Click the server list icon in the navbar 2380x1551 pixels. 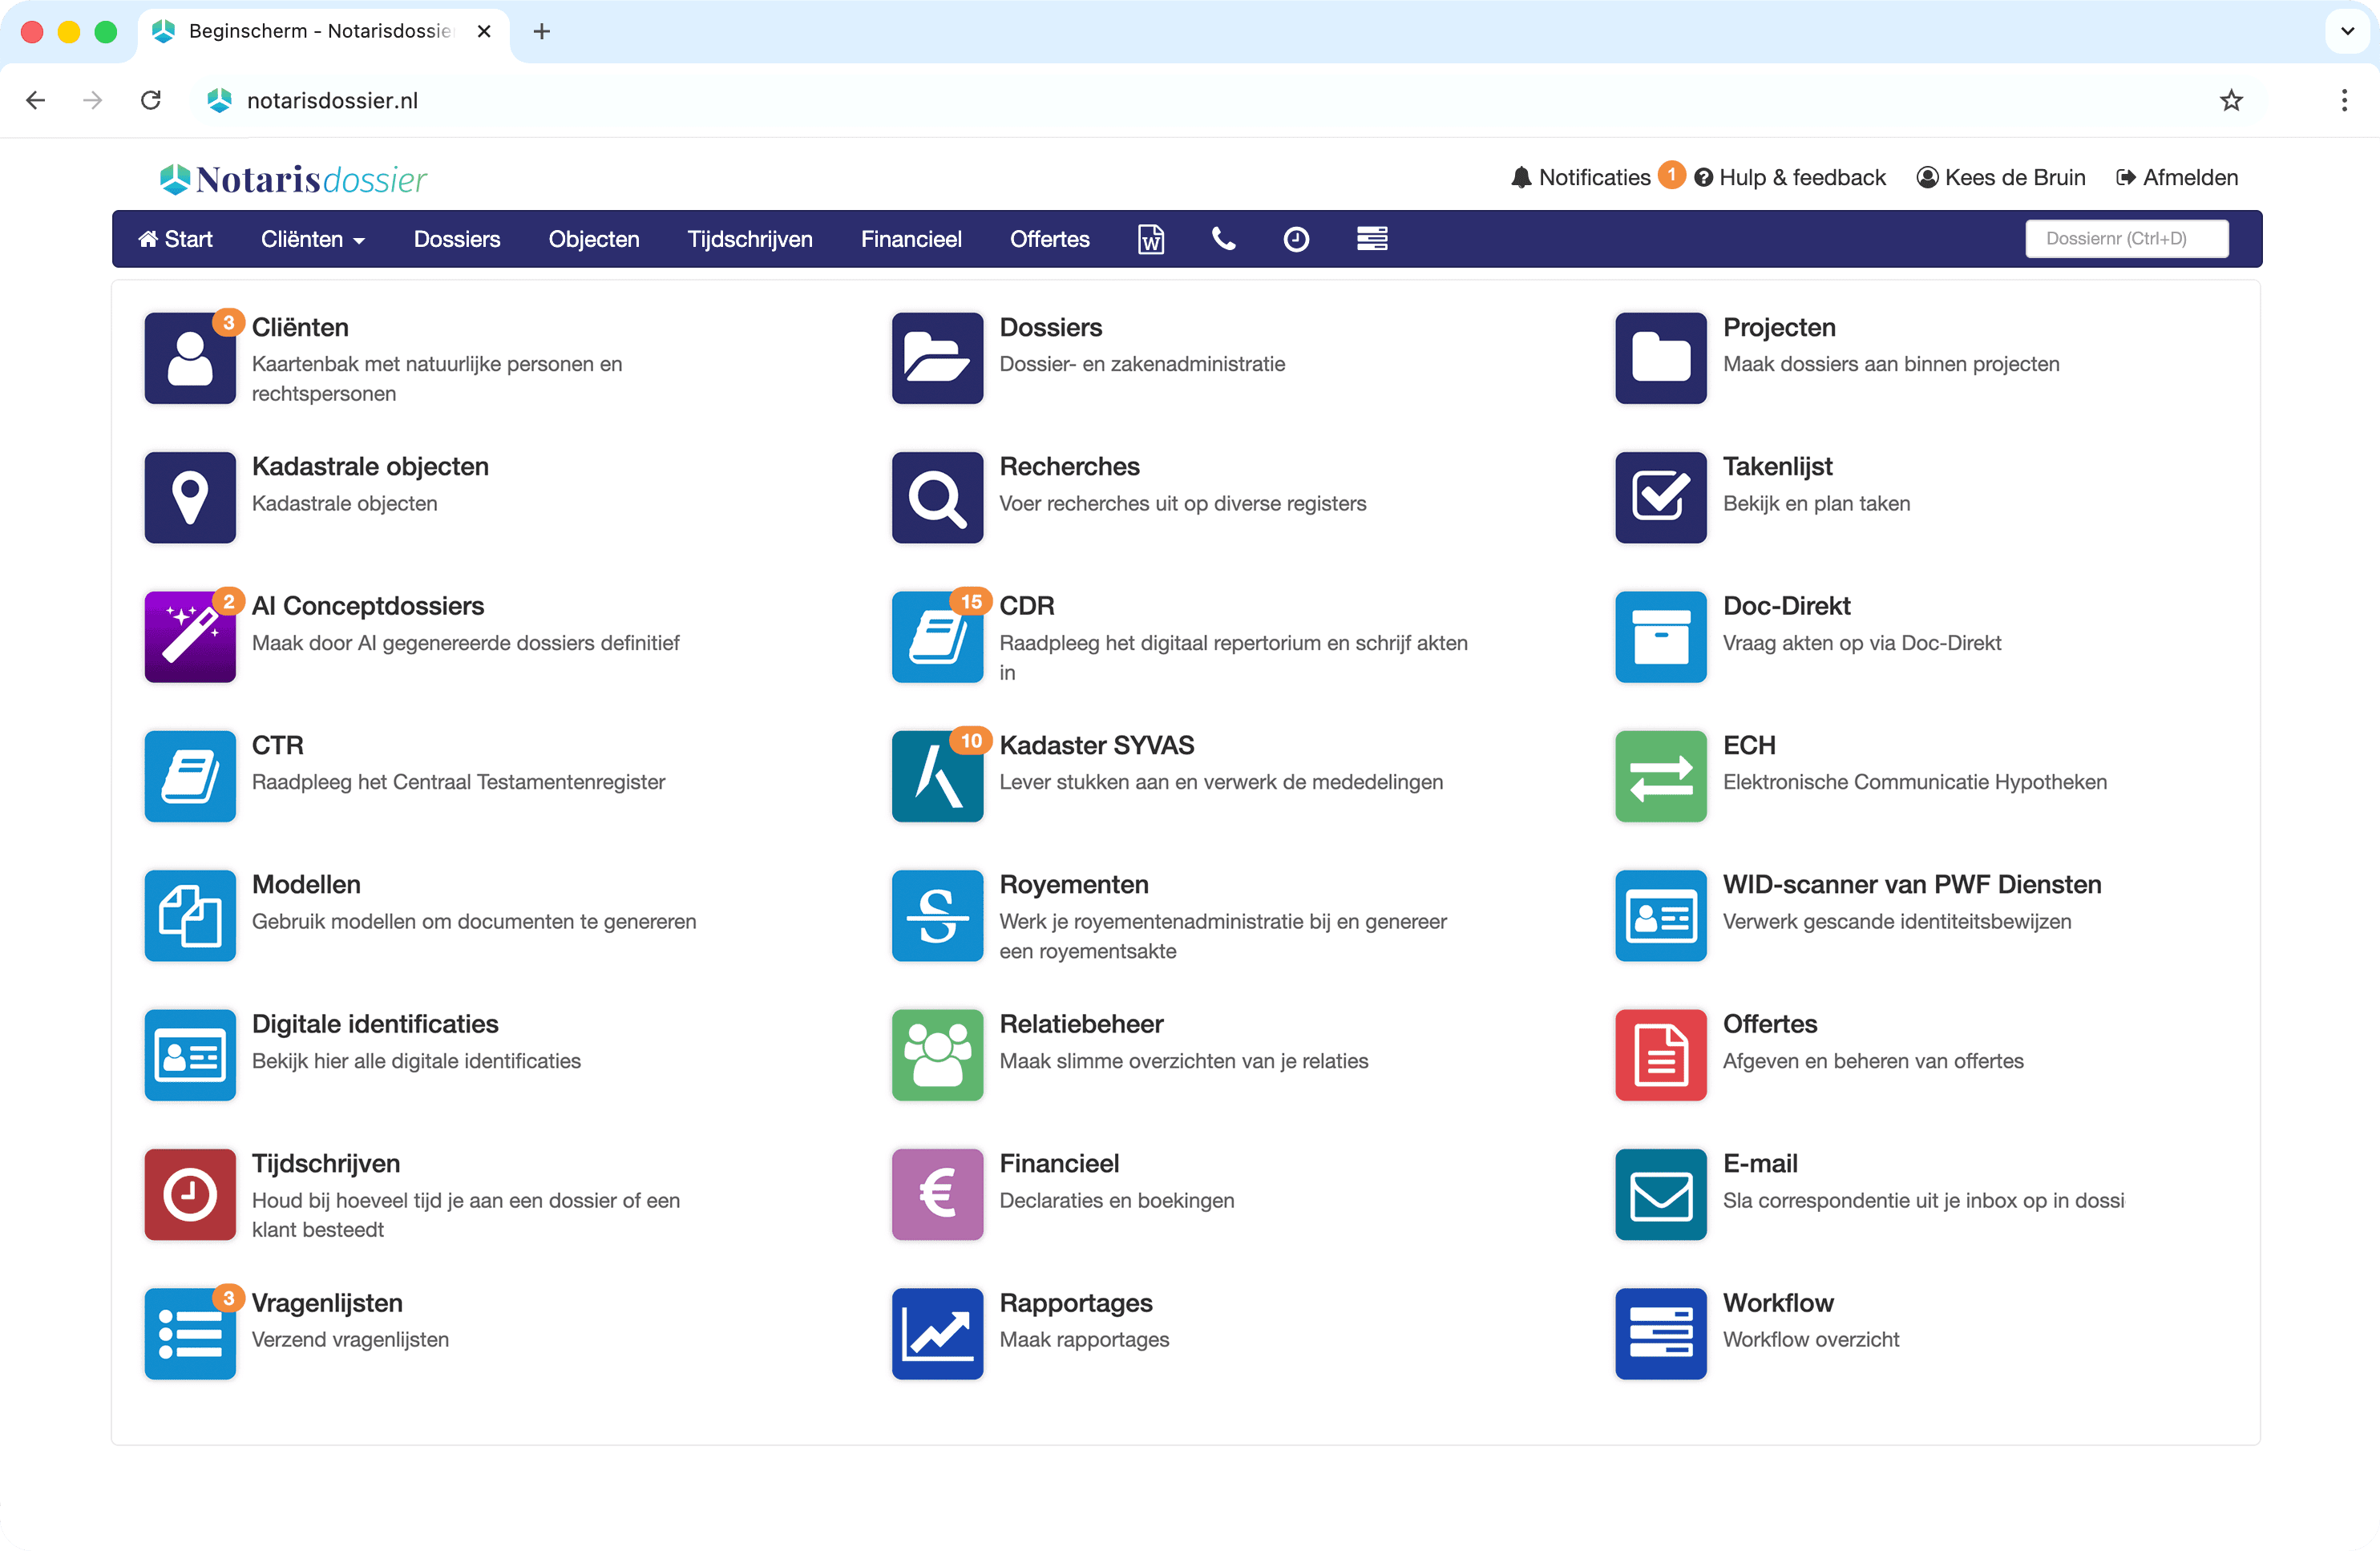pyautogui.click(x=1371, y=239)
